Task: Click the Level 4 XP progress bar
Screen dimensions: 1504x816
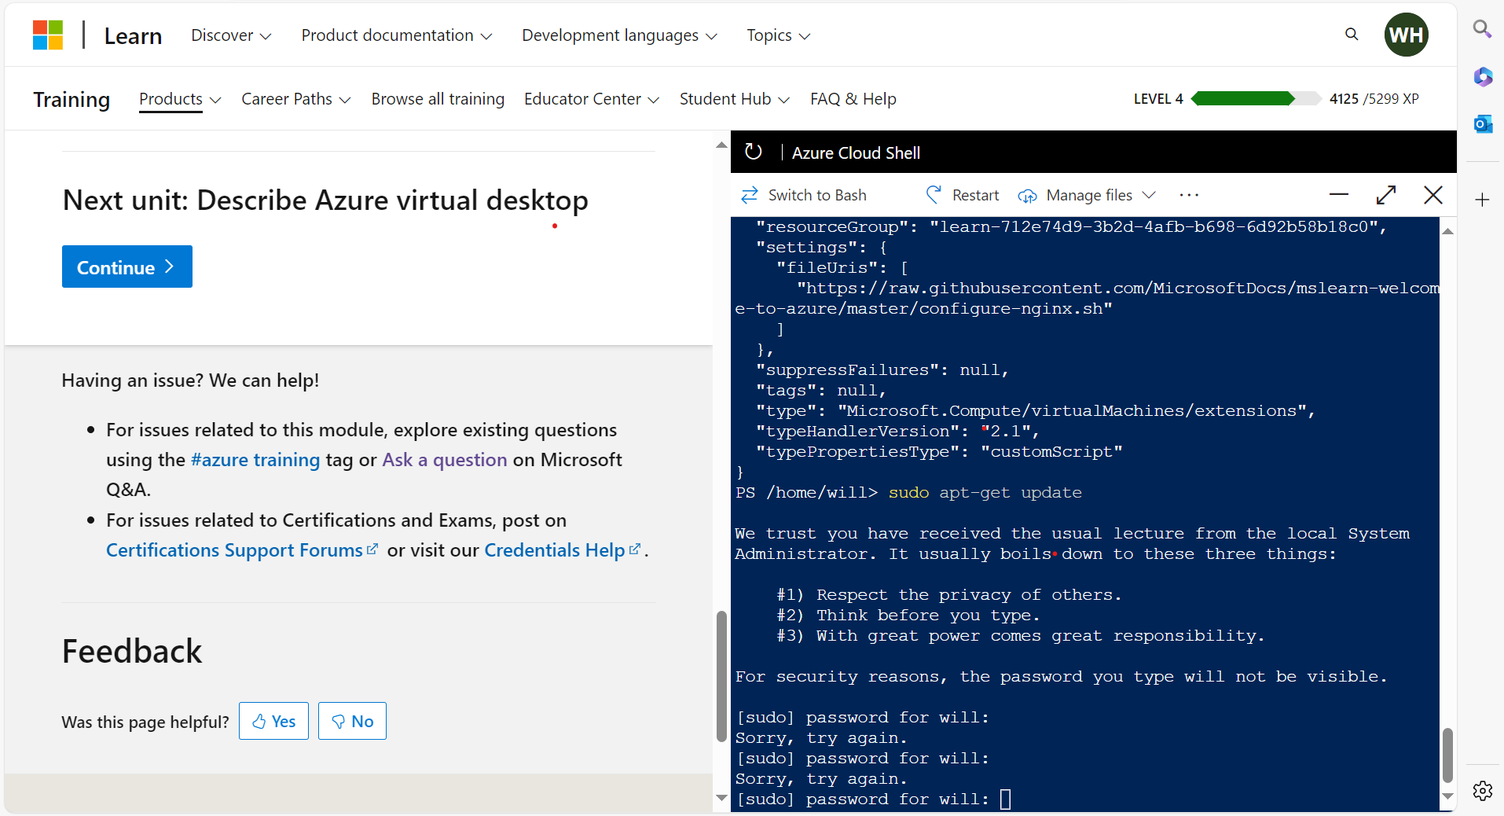Action: point(1254,98)
